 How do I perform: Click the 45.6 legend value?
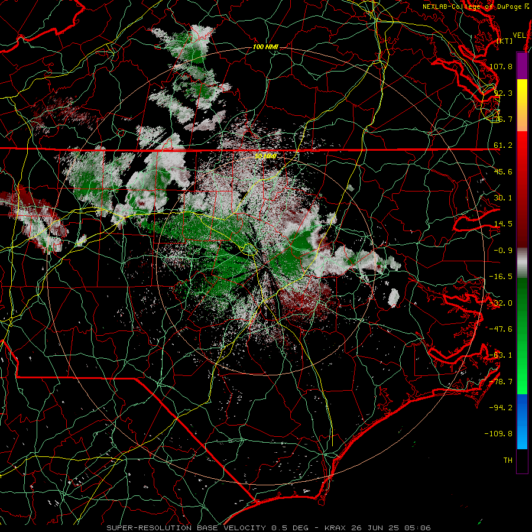click(503, 171)
